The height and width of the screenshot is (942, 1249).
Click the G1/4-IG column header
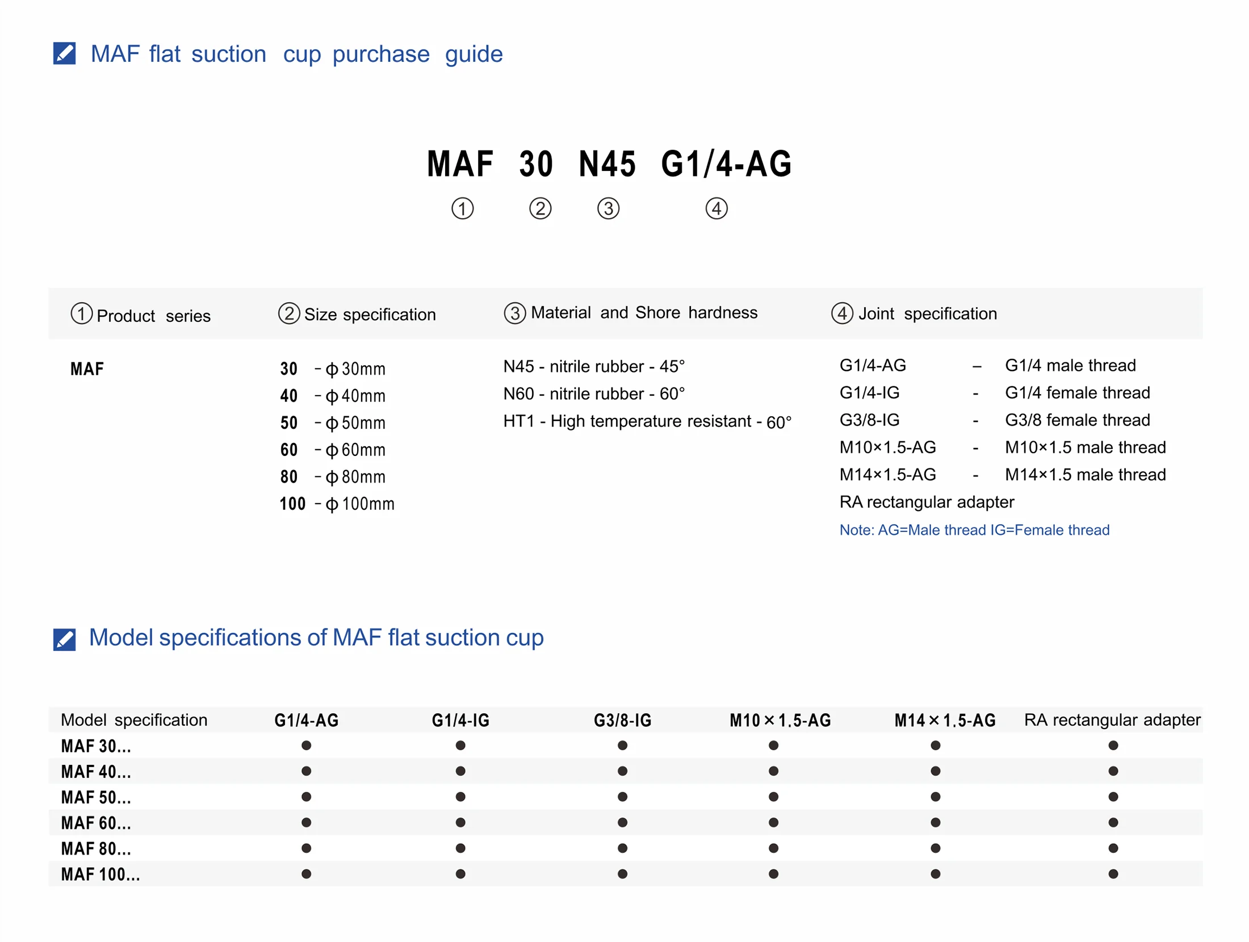pyautogui.click(x=460, y=720)
